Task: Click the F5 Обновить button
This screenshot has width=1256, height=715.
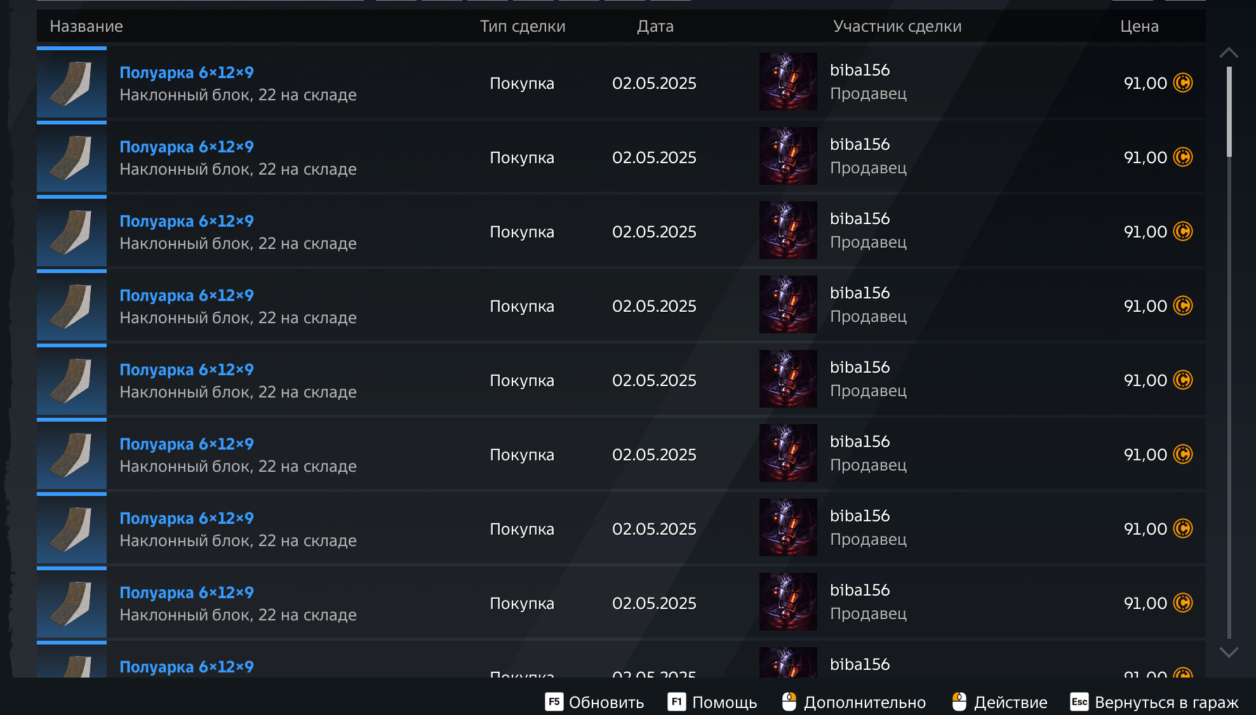Action: pos(594,702)
